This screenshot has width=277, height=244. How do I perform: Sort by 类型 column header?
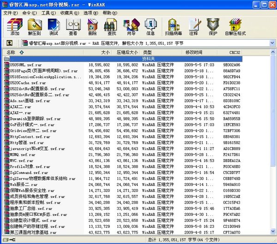(x=161, y=52)
